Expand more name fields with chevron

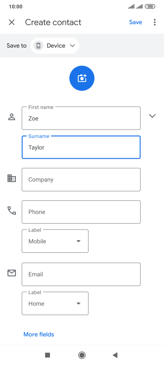click(x=152, y=116)
